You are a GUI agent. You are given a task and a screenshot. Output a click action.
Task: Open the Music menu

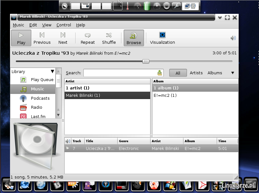pyautogui.click(x=18, y=25)
